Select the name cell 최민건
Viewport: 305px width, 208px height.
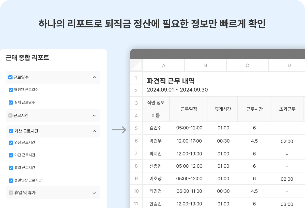[156, 191]
